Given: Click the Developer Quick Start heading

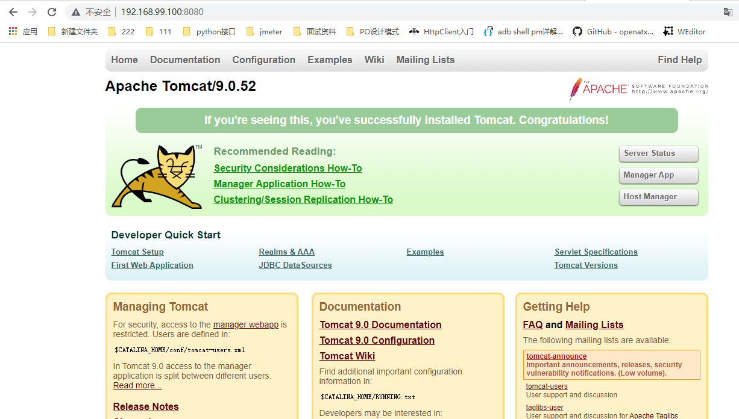Looking at the screenshot, I should coord(166,235).
